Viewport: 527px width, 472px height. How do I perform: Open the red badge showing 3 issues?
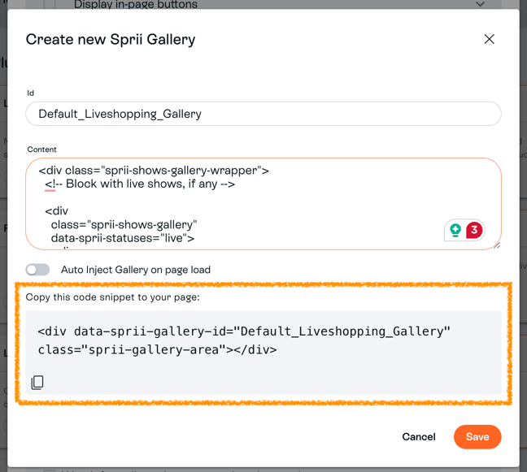click(474, 230)
